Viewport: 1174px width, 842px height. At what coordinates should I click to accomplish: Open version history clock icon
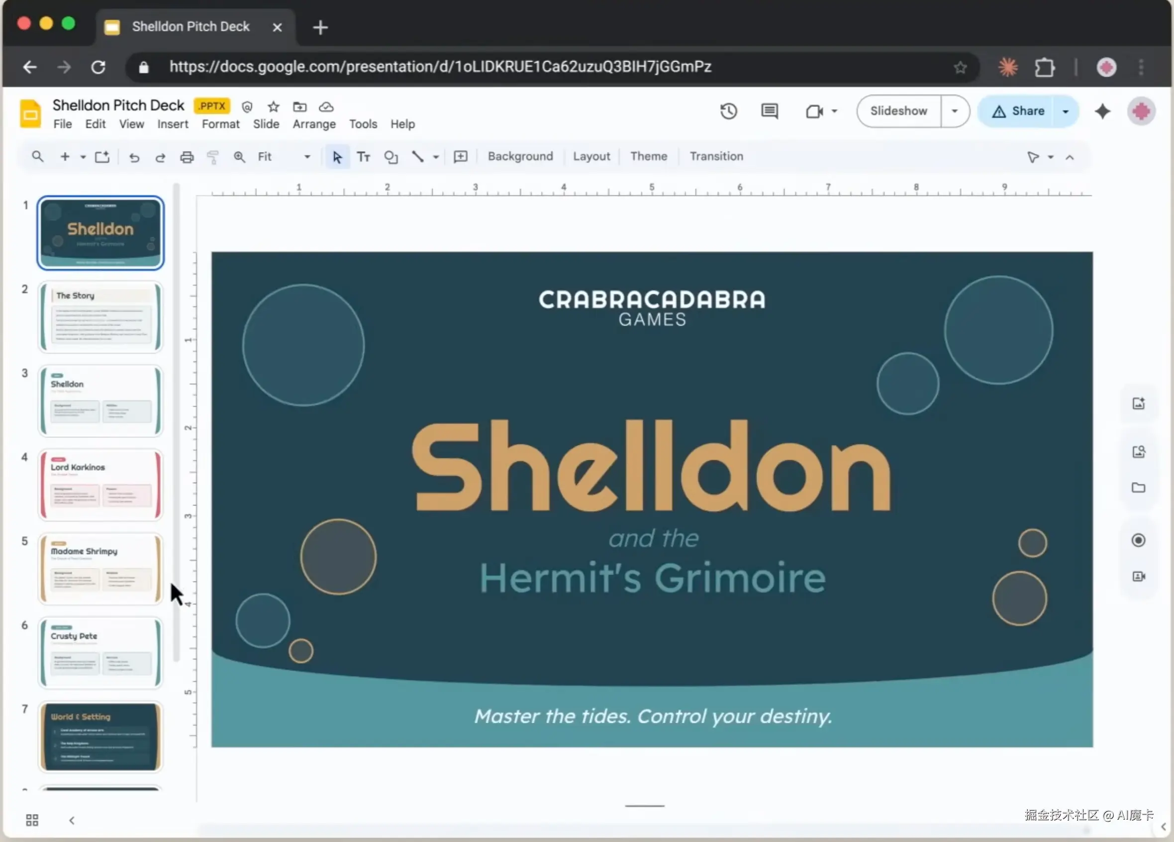coord(728,111)
